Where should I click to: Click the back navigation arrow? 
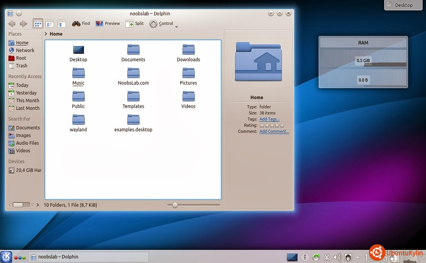(x=12, y=24)
